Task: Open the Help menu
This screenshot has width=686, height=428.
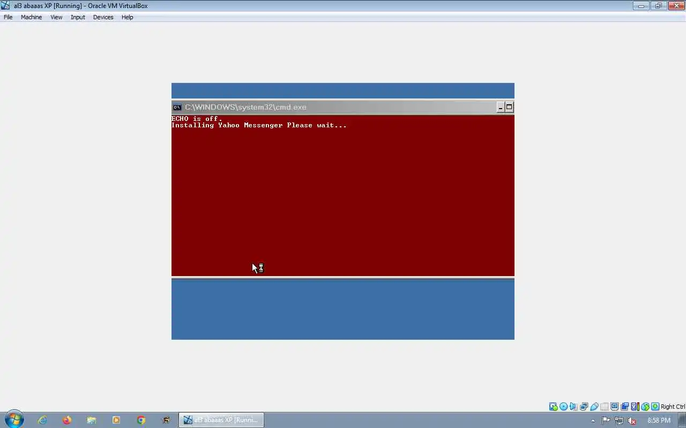Action: [127, 17]
